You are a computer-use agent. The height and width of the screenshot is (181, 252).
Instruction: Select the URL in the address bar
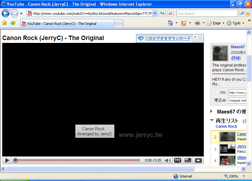(x=92, y=14)
